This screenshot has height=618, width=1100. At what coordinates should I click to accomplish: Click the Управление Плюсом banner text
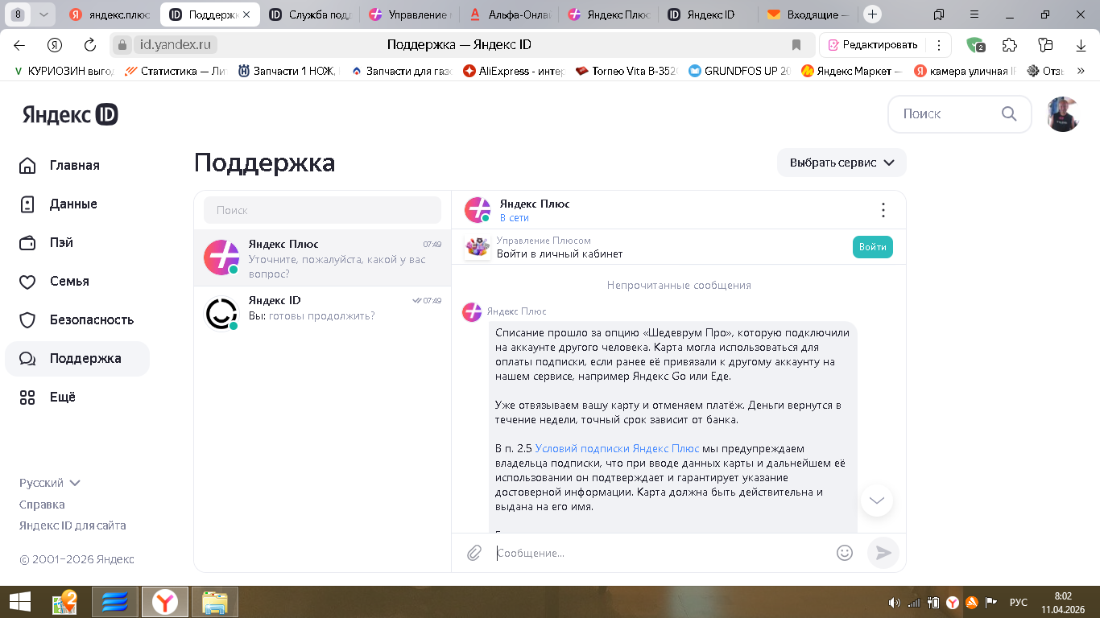(x=544, y=241)
